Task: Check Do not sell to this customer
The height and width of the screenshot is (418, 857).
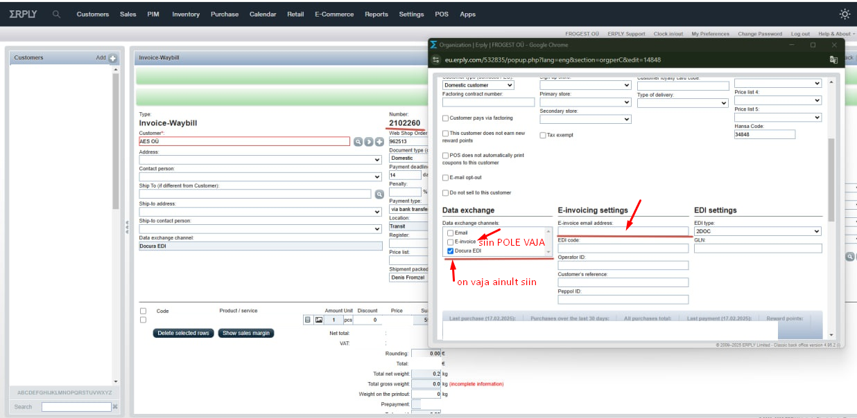Action: tap(446, 193)
